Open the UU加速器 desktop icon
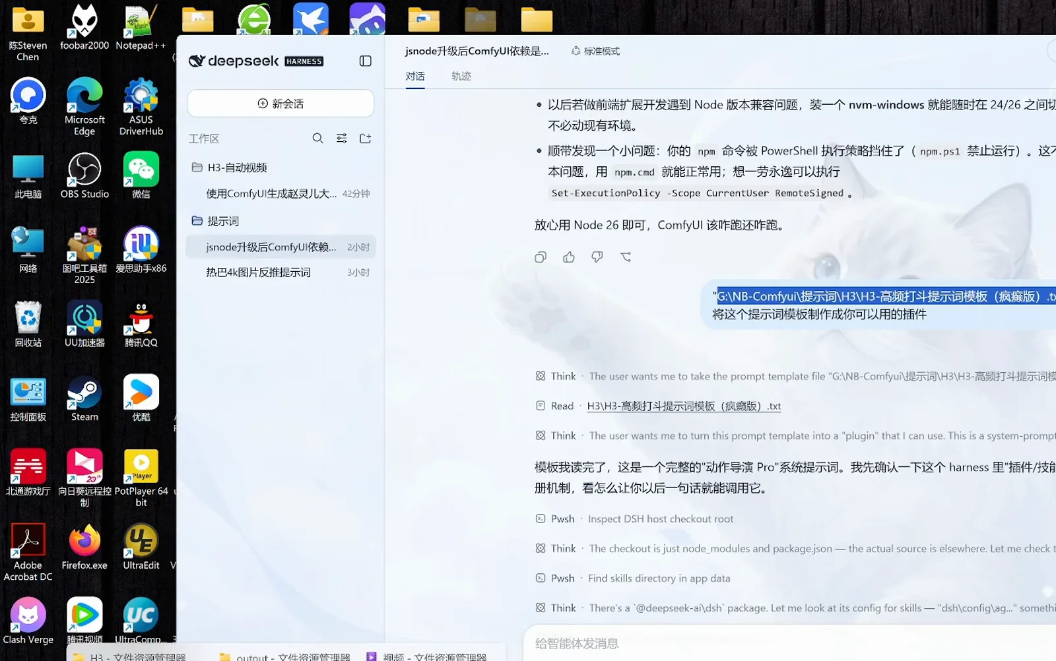 (x=84, y=324)
